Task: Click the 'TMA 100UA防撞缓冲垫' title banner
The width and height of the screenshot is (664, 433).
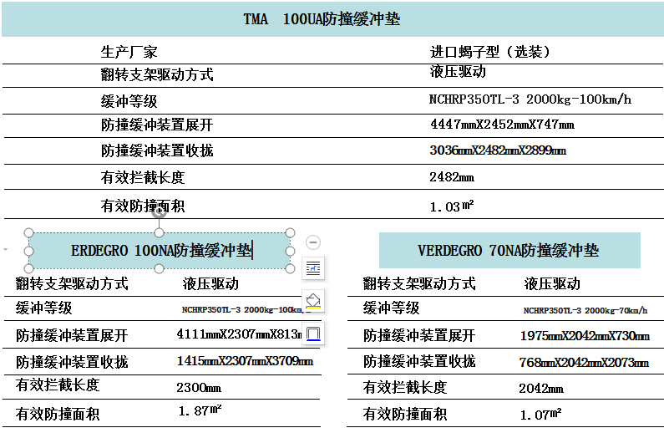Action: point(332,19)
